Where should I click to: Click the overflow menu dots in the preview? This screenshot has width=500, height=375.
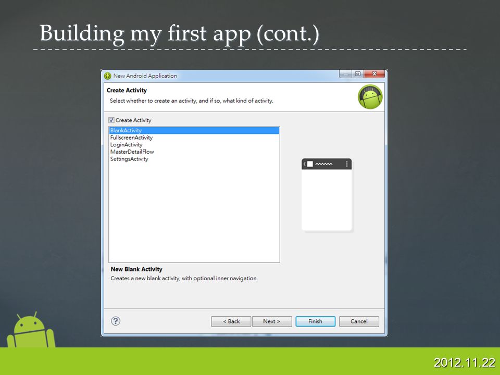click(x=347, y=164)
